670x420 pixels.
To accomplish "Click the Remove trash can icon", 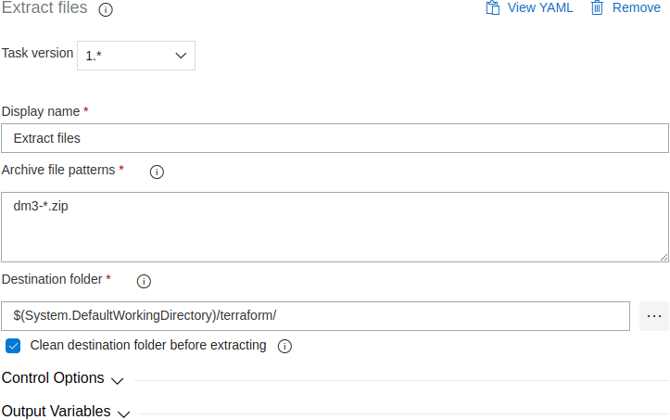I will (597, 7).
